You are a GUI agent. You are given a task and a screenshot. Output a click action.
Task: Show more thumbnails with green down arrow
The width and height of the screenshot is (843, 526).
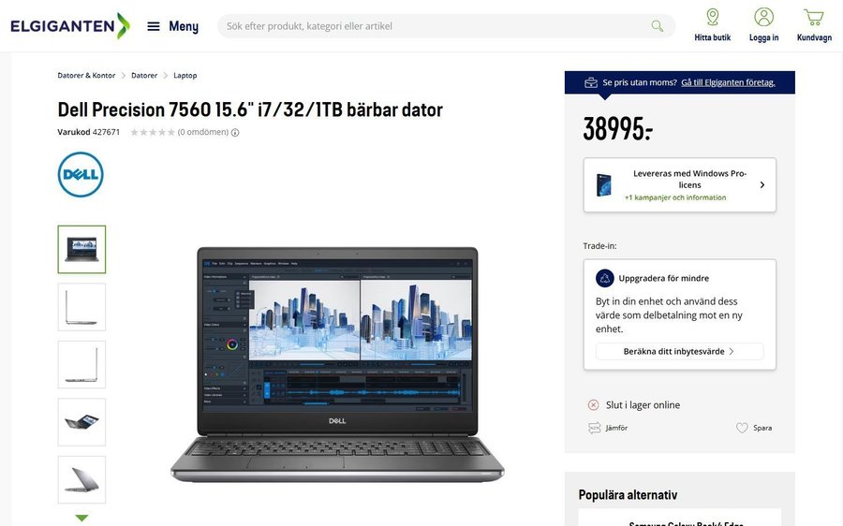coord(81,518)
